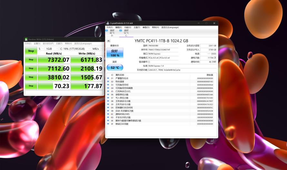Open 显示状态(P) menu in CrystalDiskMark
The height and width of the screenshot is (170, 287).
point(48,44)
